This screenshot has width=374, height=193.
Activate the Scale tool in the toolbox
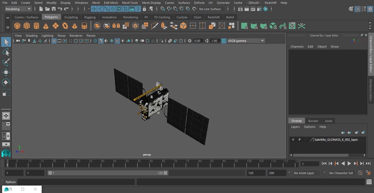coord(6,93)
